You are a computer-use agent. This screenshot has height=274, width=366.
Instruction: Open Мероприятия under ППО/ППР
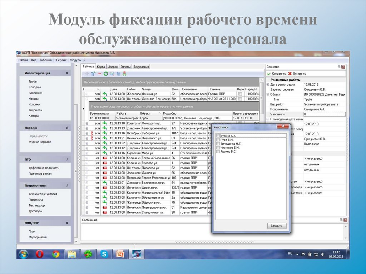coord(38,237)
